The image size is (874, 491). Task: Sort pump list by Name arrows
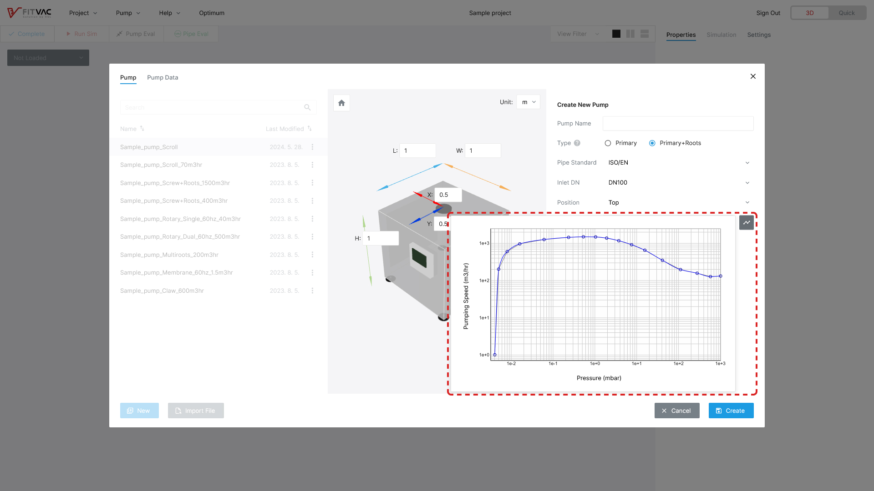pos(142,129)
